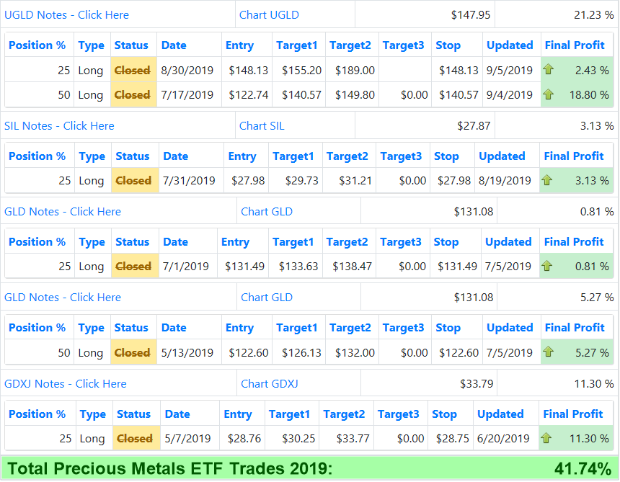Select the Closed badge for the 5/7/2019 trade
This screenshot has height=482, width=620.
pyautogui.click(x=135, y=438)
